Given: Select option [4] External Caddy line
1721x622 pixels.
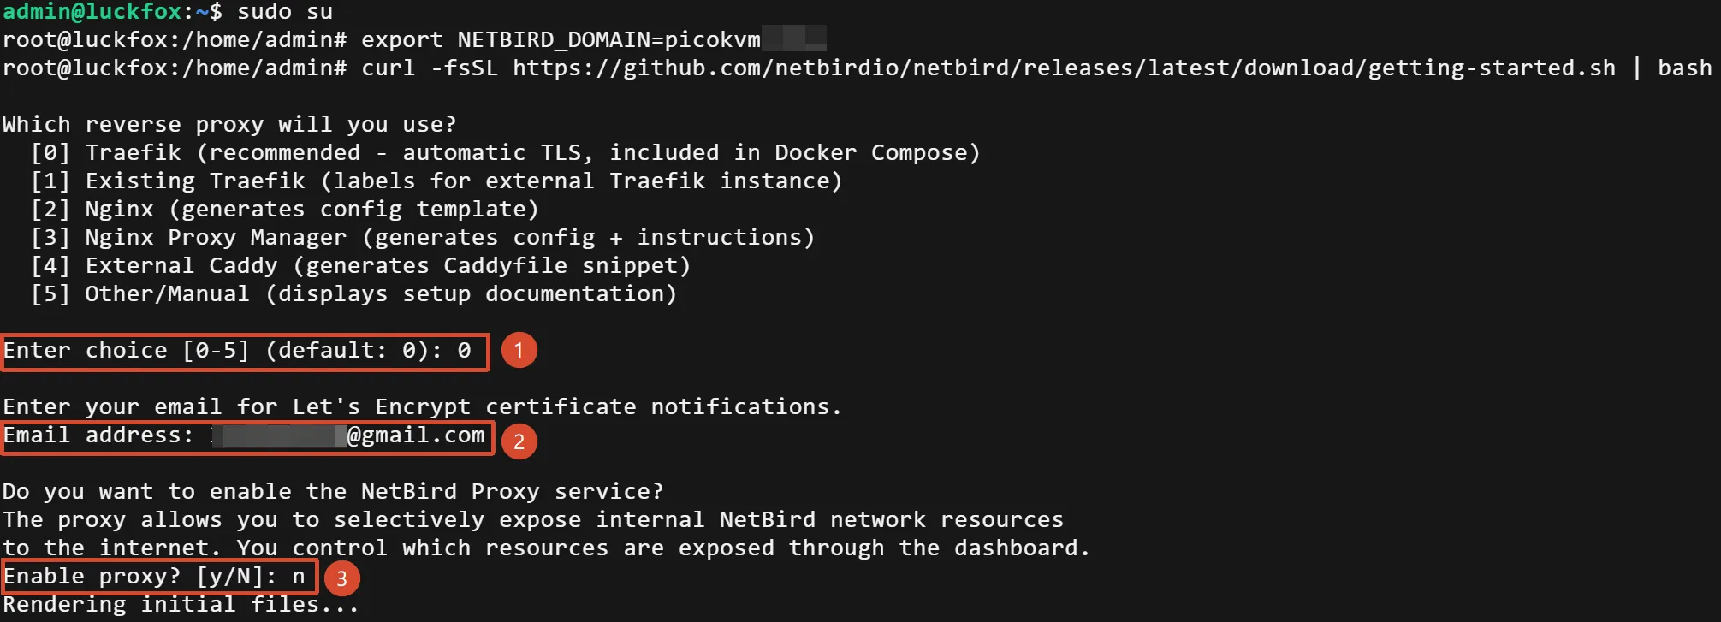Looking at the screenshot, I should 360,266.
